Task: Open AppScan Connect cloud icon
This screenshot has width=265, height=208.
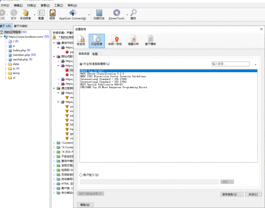Action: point(73,13)
